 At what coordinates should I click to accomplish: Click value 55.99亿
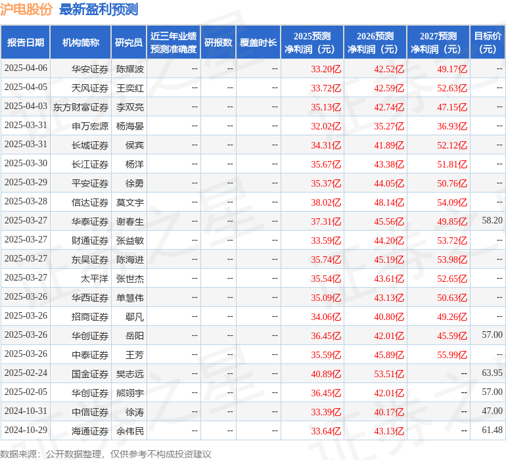pyautogui.click(x=452, y=355)
